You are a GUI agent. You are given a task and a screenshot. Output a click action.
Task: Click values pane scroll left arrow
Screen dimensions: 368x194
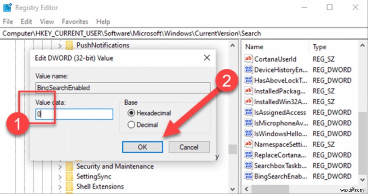pyautogui.click(x=247, y=189)
